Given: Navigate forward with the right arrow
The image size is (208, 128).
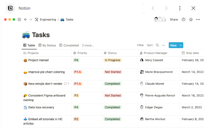Looking at the screenshot, I should tap(31, 19).
